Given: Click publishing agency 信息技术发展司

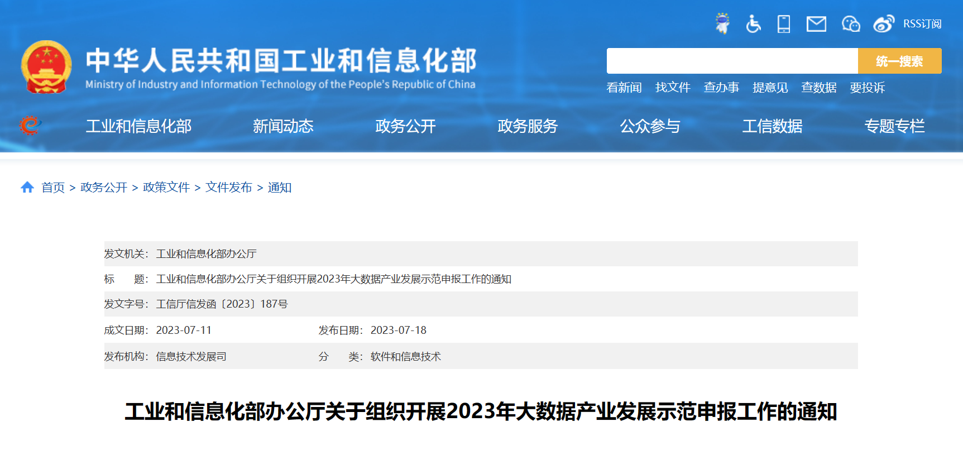Looking at the screenshot, I should pos(191,357).
